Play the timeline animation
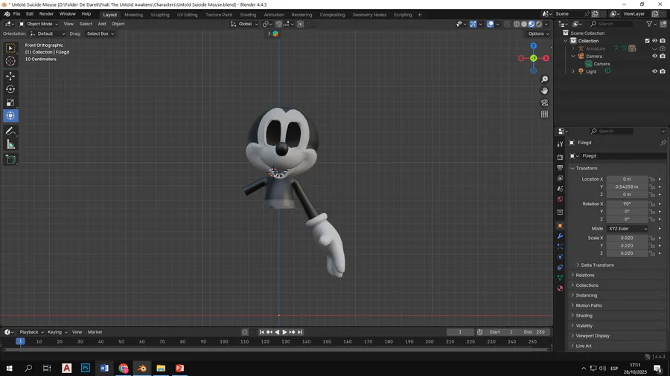 click(x=284, y=332)
